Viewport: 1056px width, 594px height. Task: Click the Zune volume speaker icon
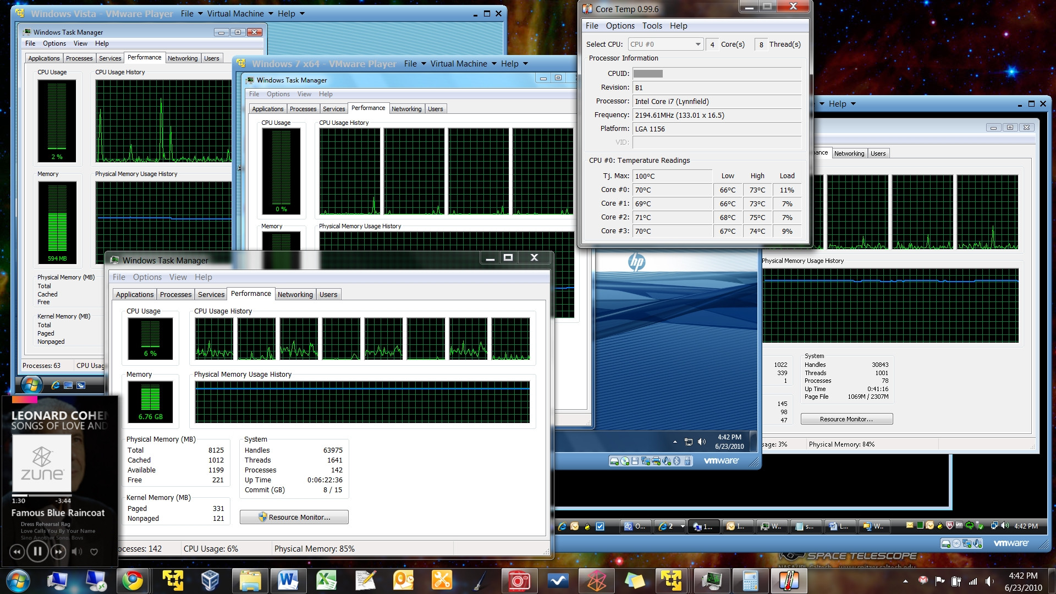(x=77, y=551)
